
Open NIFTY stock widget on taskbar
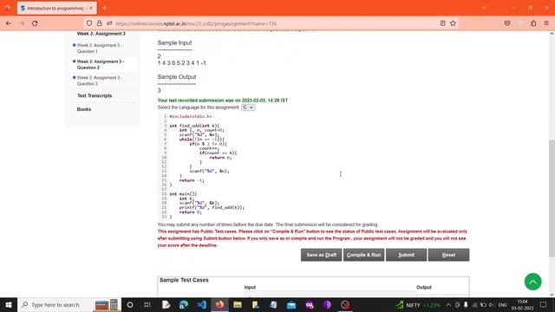[x=418, y=304]
